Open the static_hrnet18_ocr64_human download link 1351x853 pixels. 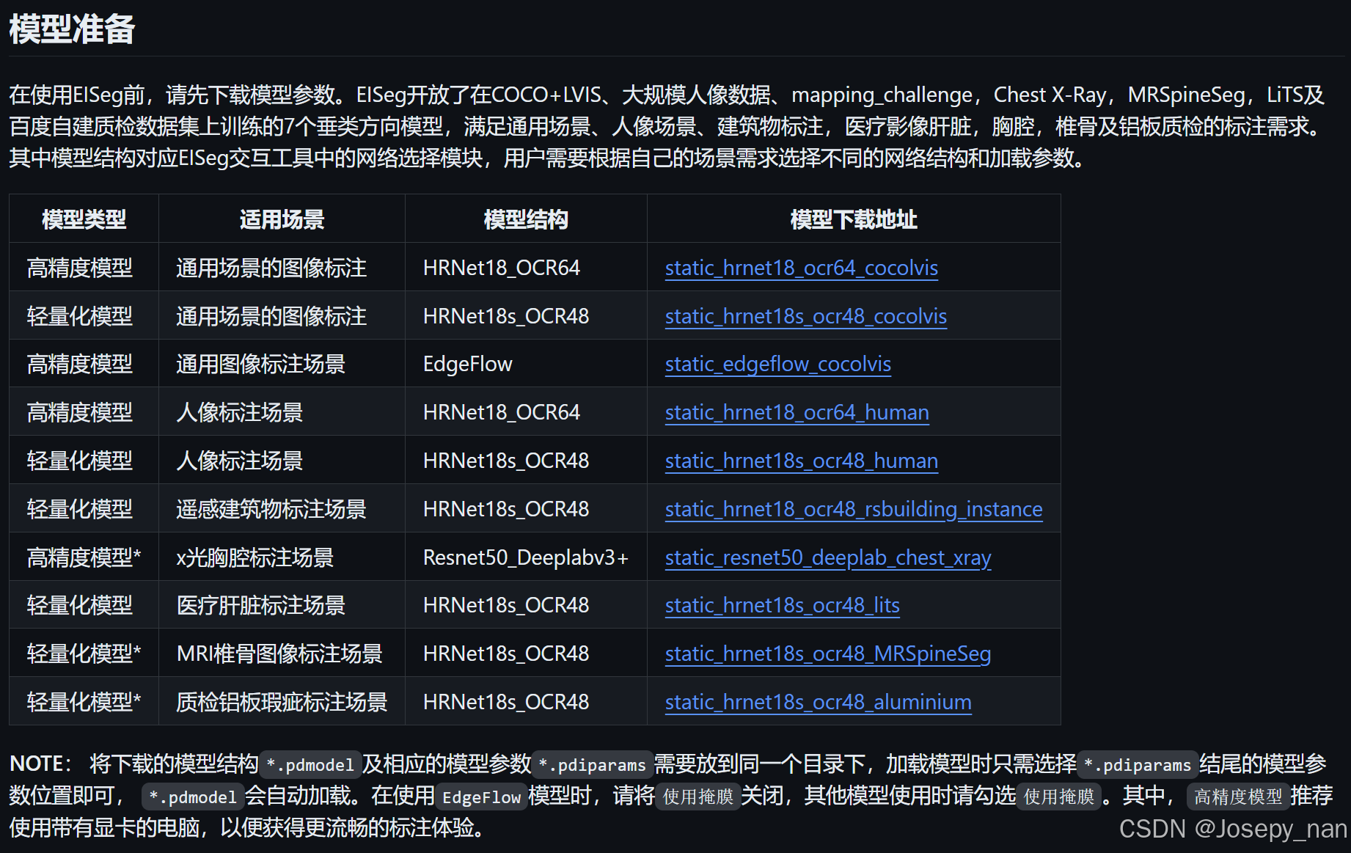(796, 413)
